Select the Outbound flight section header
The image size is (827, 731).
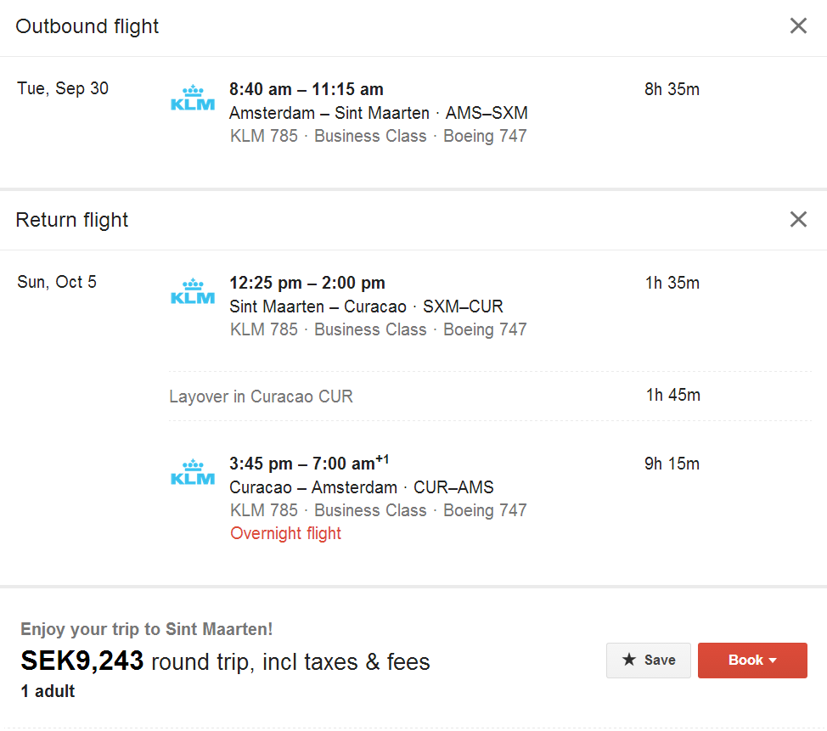point(87,26)
